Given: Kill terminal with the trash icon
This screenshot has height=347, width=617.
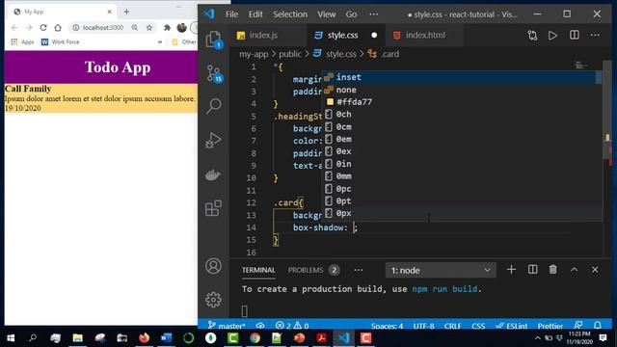Looking at the screenshot, I should (552, 270).
